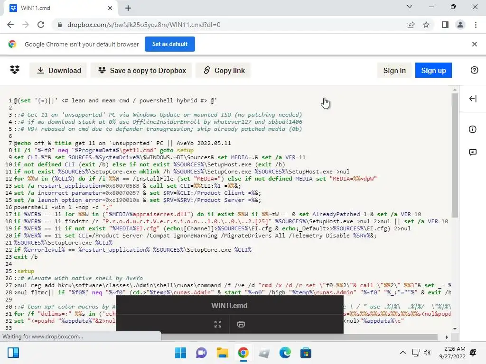Screen dimensions: 486x364
Task: Click the fullscreen icon in preview bar
Action: [x=218, y=324]
